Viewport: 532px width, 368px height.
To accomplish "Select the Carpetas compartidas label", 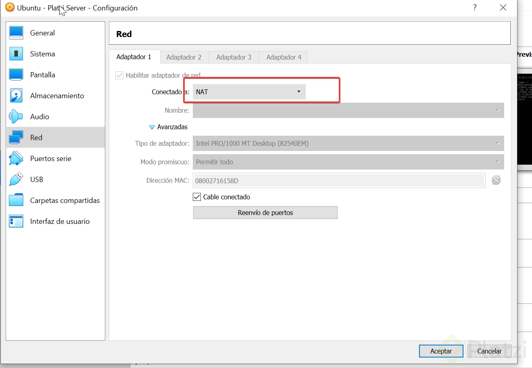I will point(65,201).
